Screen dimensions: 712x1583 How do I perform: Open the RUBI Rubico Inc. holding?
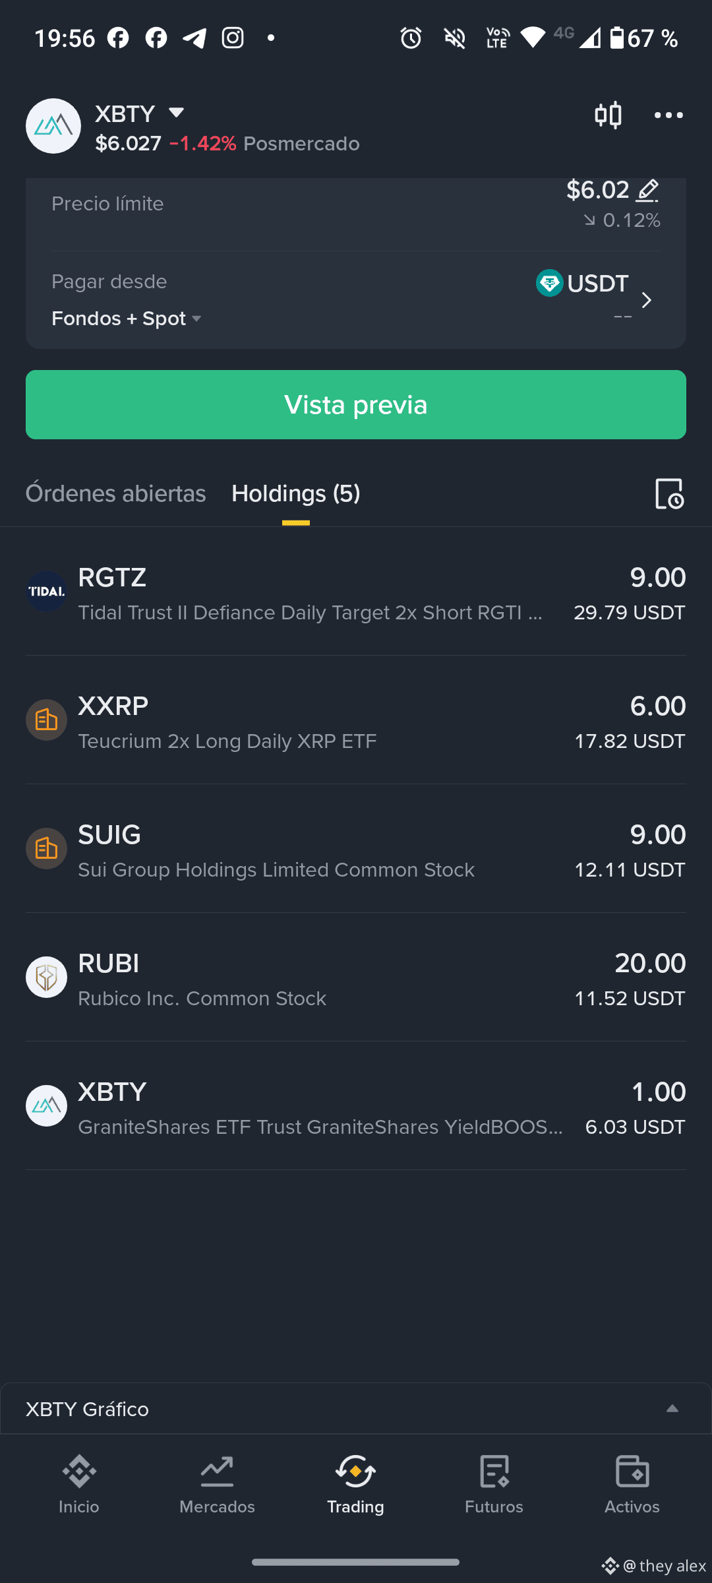[x=356, y=978]
